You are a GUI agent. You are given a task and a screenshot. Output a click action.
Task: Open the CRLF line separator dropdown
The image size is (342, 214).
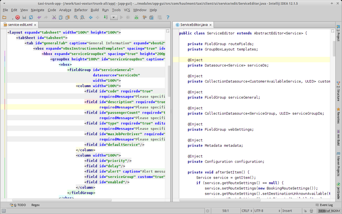(246, 211)
